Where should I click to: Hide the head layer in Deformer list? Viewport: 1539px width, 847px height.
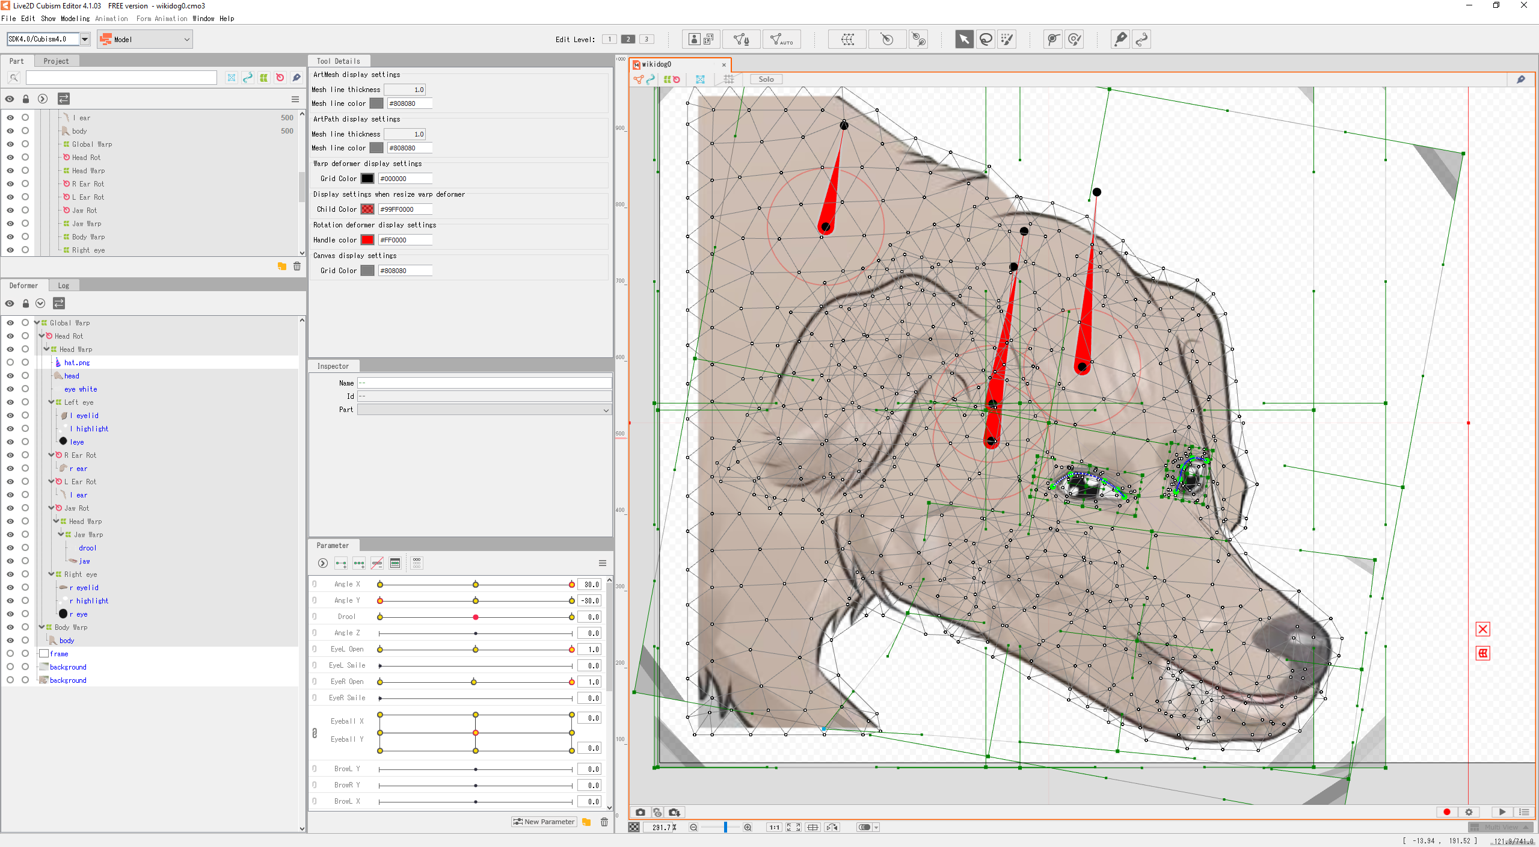pyautogui.click(x=10, y=376)
